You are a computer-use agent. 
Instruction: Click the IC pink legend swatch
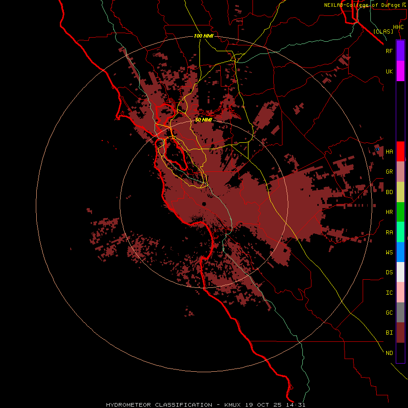(400, 292)
